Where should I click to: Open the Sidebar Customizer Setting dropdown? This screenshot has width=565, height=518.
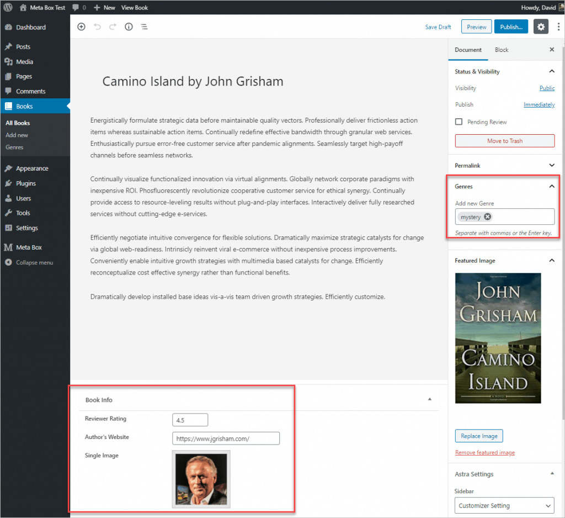(505, 505)
